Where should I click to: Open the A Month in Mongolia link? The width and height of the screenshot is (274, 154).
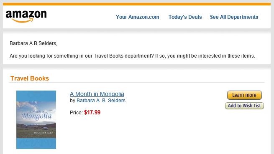97,94
